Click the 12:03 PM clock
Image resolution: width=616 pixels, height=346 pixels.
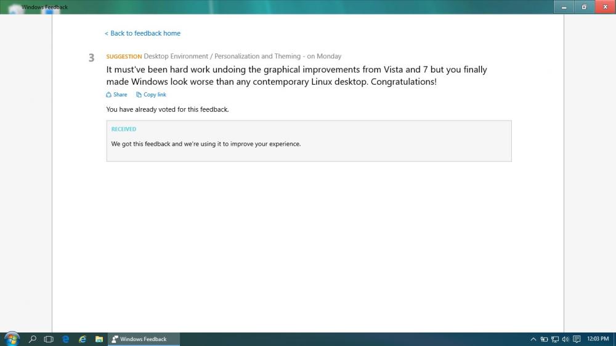pyautogui.click(x=598, y=339)
